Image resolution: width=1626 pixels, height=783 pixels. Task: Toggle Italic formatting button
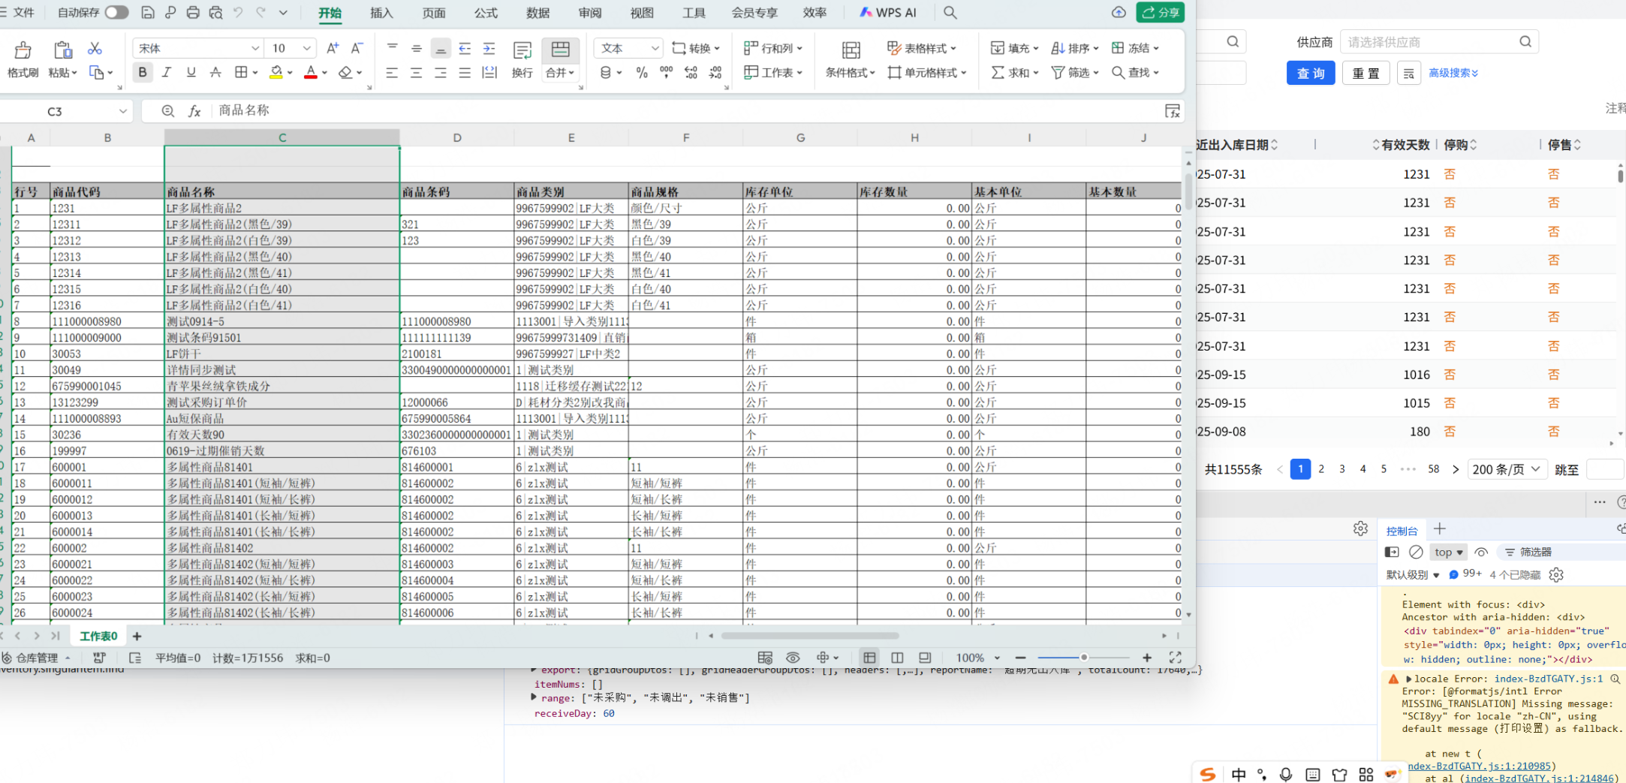[167, 73]
